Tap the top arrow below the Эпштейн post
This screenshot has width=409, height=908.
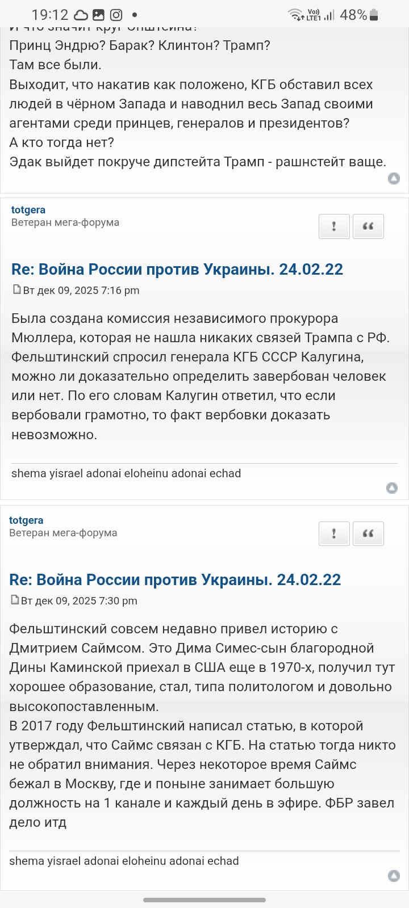coord(393,179)
